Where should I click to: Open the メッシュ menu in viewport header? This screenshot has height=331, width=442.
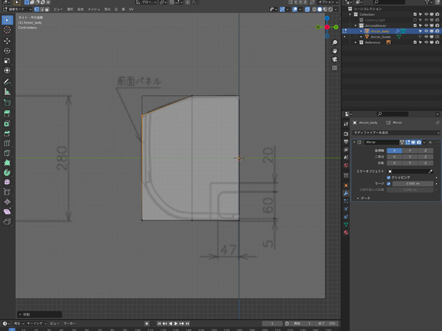pos(94,9)
